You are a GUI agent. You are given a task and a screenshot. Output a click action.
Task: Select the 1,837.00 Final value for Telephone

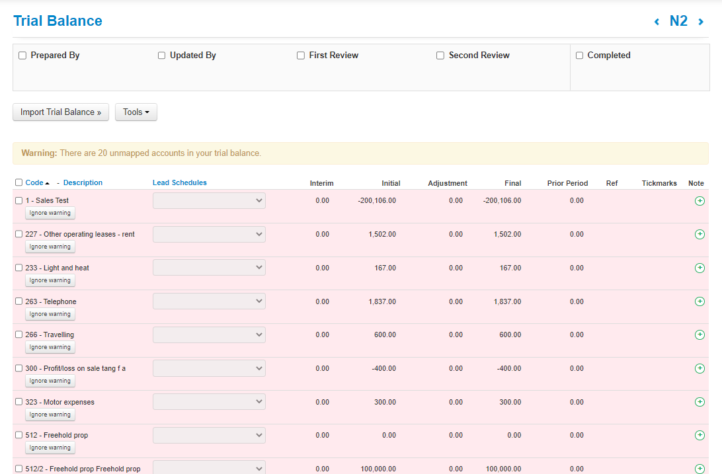coord(507,301)
